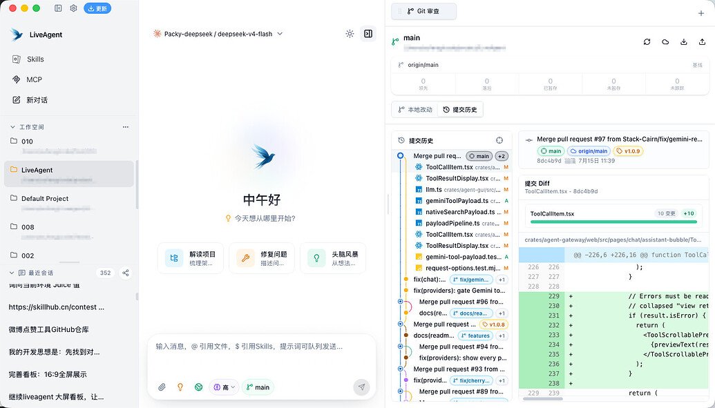715x408 pixels.
Task: Select the 008 workspace folder
Action: tap(68, 231)
